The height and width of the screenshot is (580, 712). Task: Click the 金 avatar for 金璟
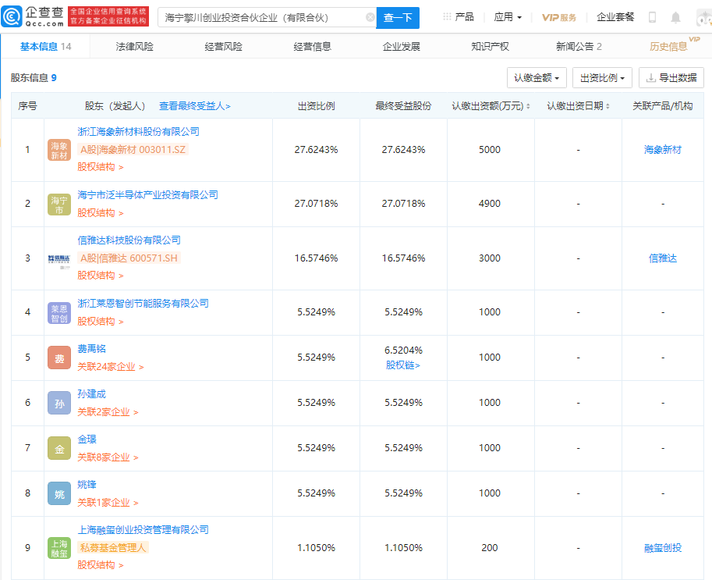59,448
